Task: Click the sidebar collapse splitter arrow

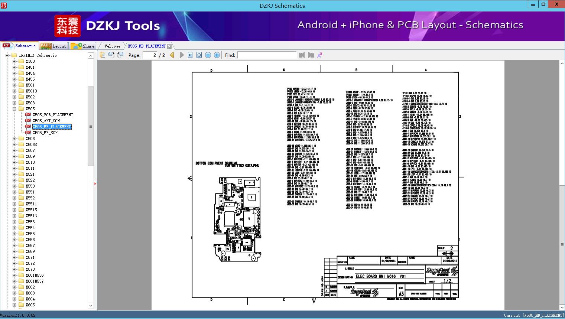Action: coord(95,183)
